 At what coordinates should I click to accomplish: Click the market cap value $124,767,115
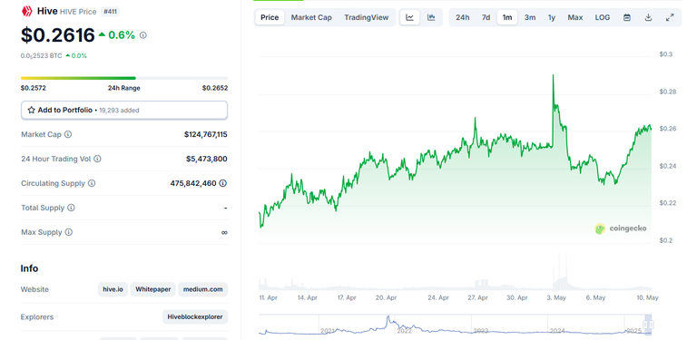pos(206,134)
